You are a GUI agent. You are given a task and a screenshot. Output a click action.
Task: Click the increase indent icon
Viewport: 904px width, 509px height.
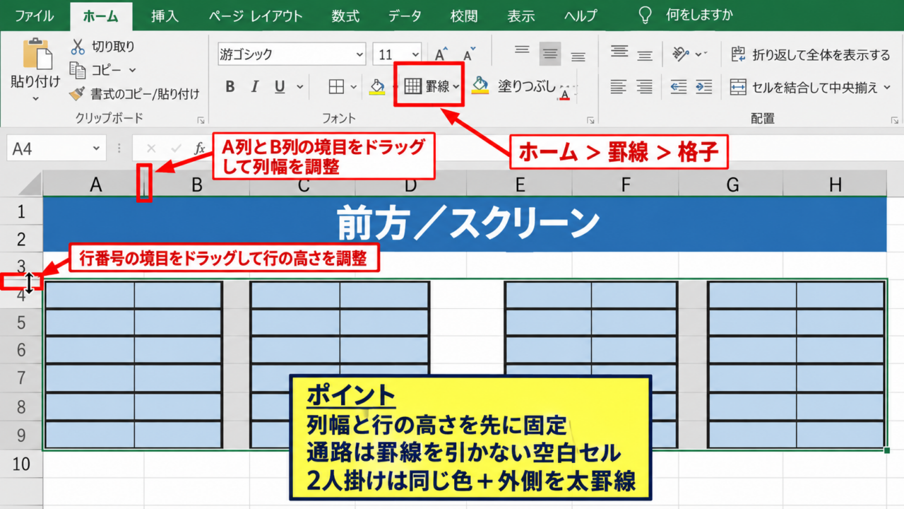click(704, 87)
